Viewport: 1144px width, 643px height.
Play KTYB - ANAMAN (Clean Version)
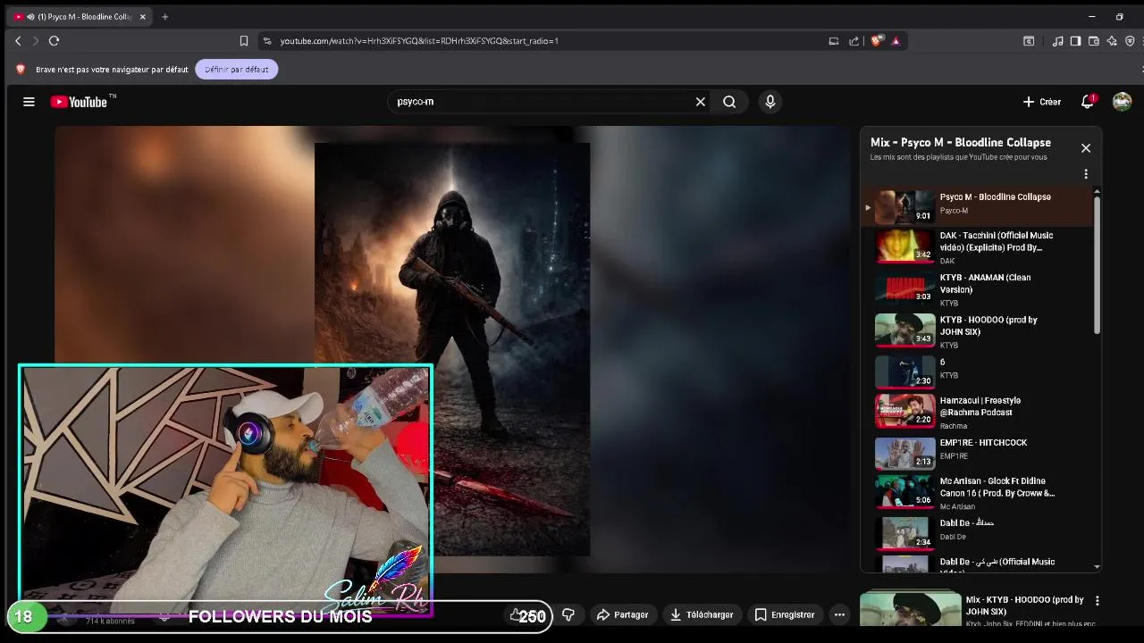coord(979,289)
